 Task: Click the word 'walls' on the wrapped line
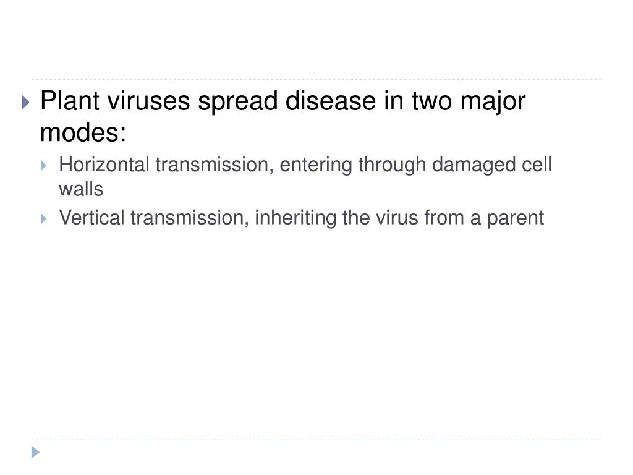click(x=81, y=189)
